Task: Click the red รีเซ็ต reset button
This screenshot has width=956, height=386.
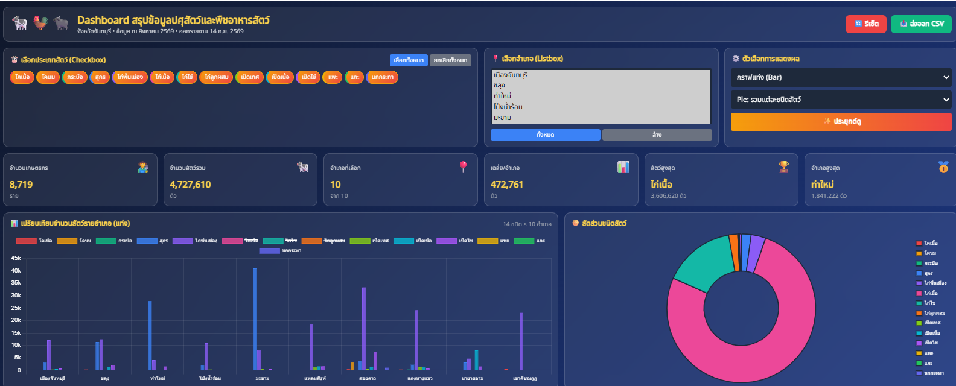Action: pos(866,24)
